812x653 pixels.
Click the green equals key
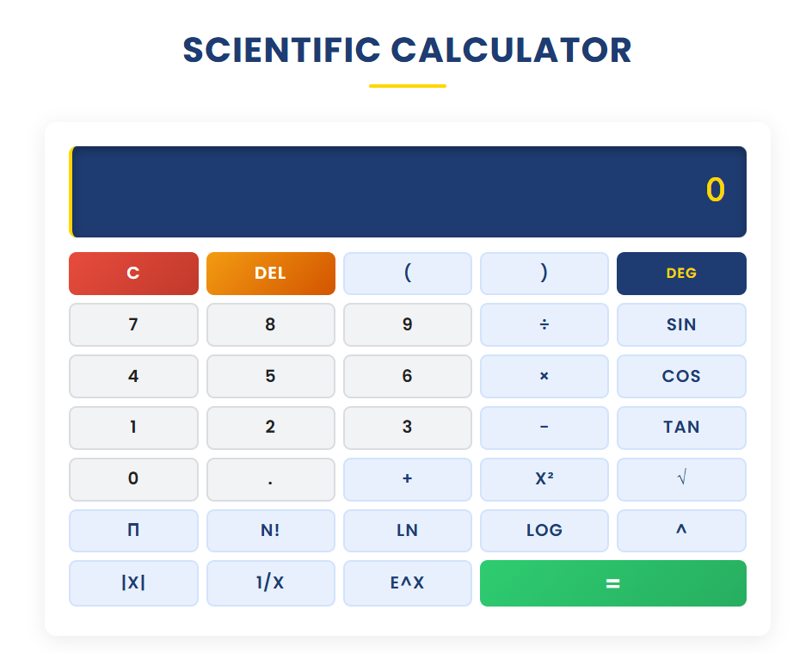point(612,582)
